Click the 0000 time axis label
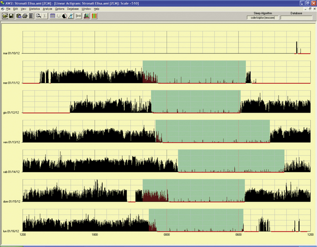Image resolution: width=317 pixels, height=247 pixels. pos(167,235)
